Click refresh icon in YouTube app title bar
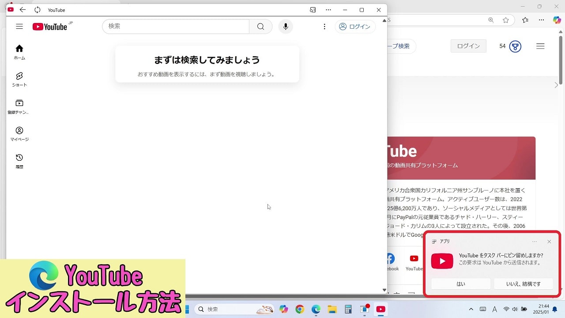 point(38,10)
